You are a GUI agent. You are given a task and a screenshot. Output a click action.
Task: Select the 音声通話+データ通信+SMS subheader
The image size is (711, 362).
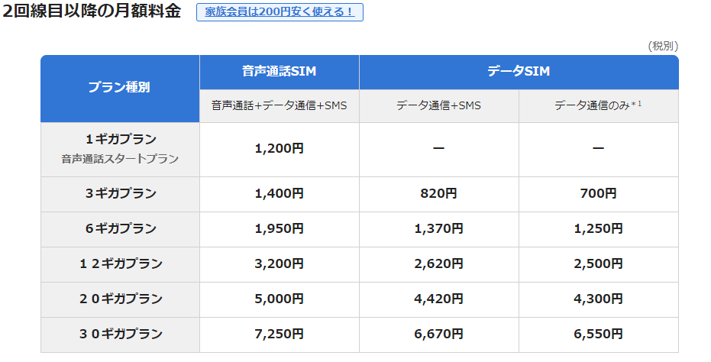point(279,106)
